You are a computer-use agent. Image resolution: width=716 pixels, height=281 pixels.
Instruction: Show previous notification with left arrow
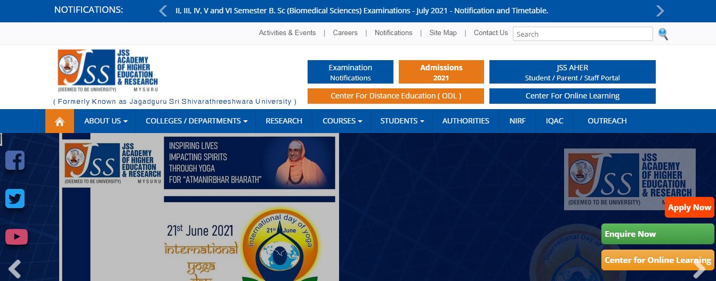(163, 11)
